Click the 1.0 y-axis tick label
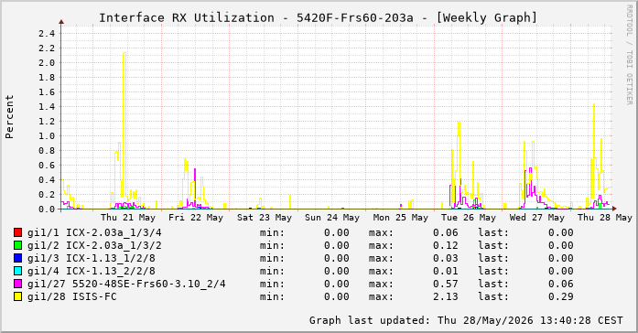 coord(47,135)
